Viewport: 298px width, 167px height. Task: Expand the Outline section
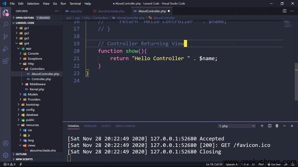(37, 154)
